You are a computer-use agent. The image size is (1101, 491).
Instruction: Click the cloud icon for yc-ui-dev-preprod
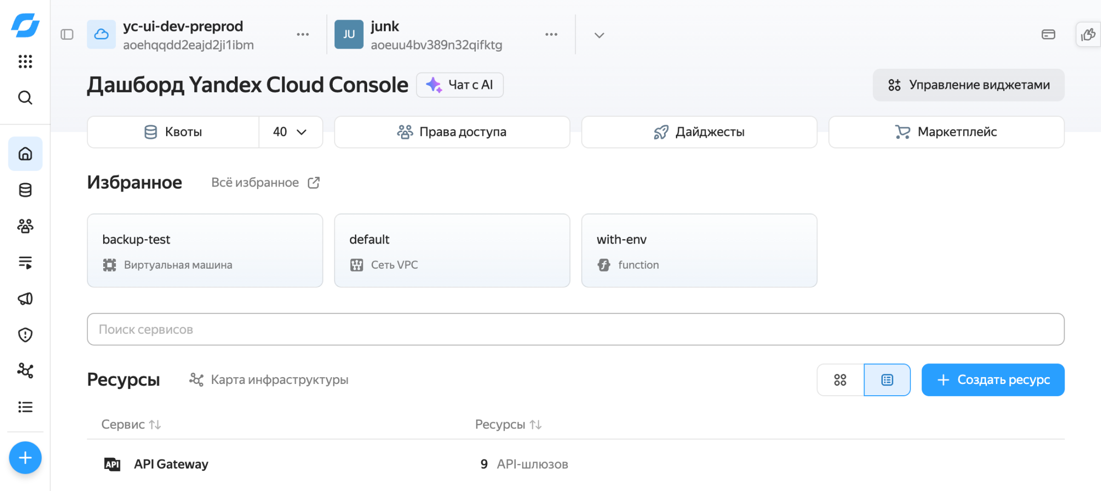click(x=101, y=34)
